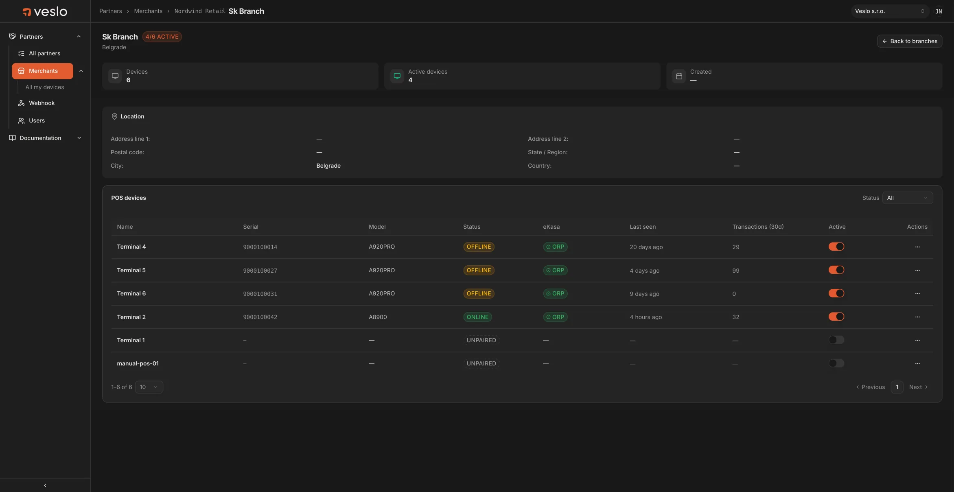The image size is (954, 492).
Task: Open All partners in sidebar
Action: [x=45, y=53]
